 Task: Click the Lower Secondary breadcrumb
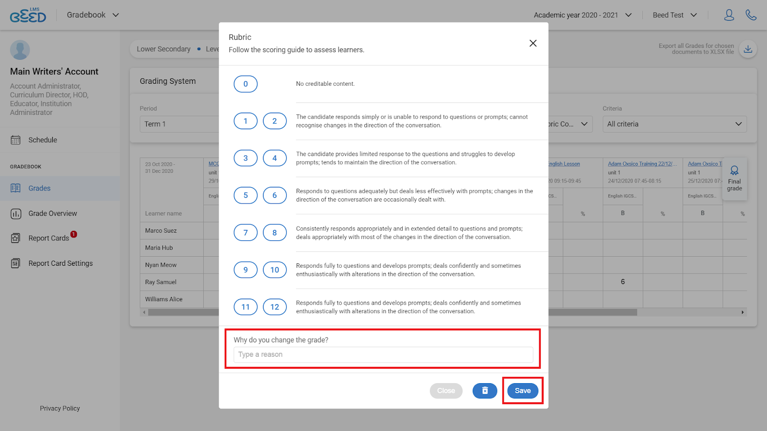tap(163, 49)
